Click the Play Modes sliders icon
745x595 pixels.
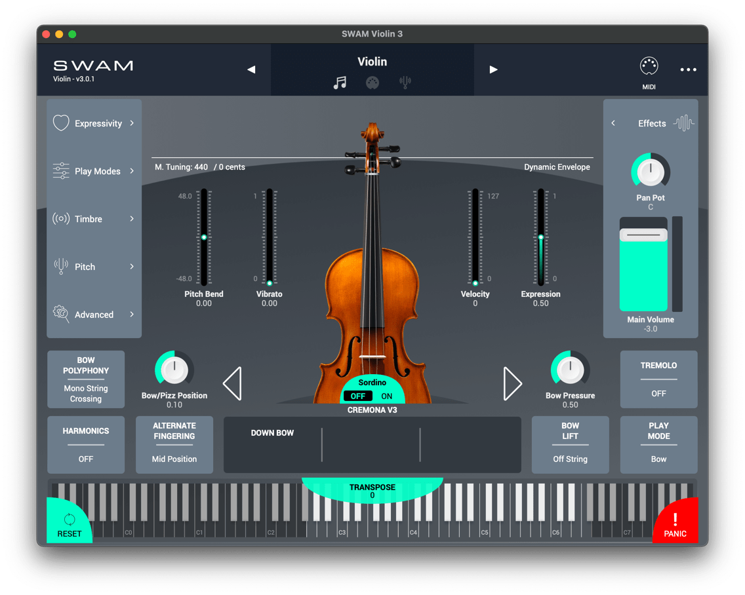pos(61,170)
